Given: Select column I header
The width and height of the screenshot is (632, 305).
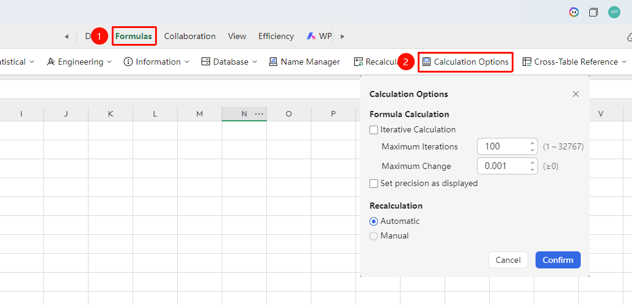Looking at the screenshot, I should click(21, 114).
